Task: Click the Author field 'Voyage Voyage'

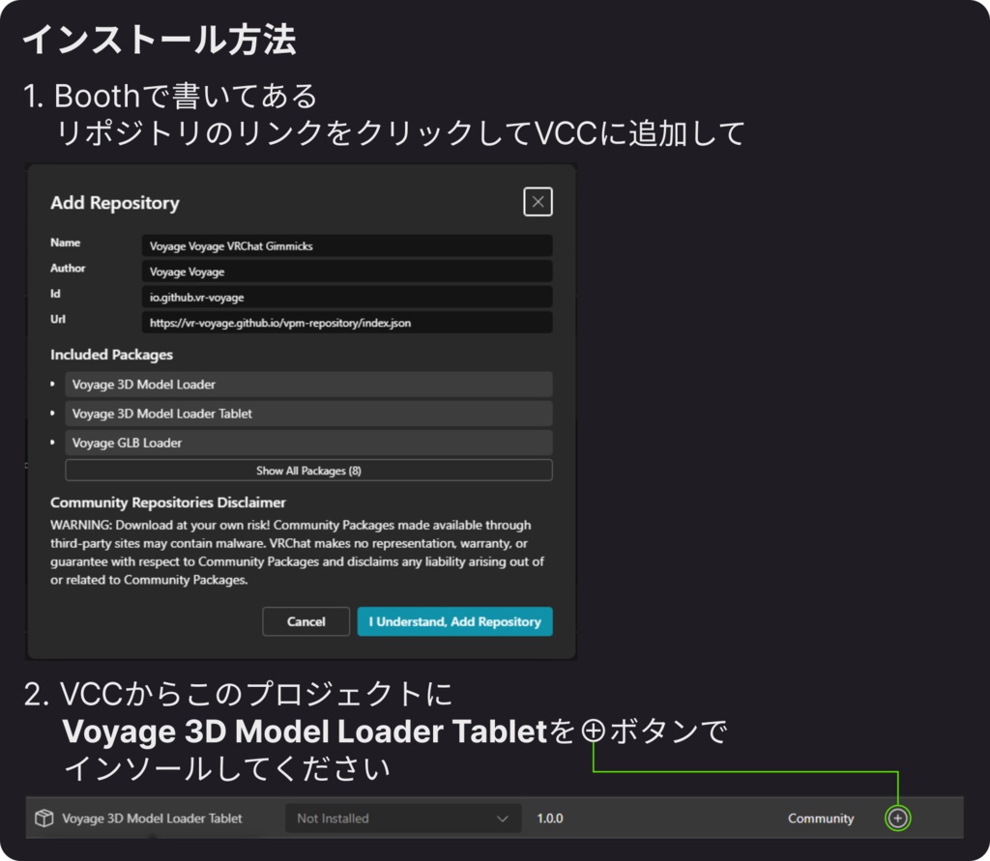Action: tap(347, 272)
